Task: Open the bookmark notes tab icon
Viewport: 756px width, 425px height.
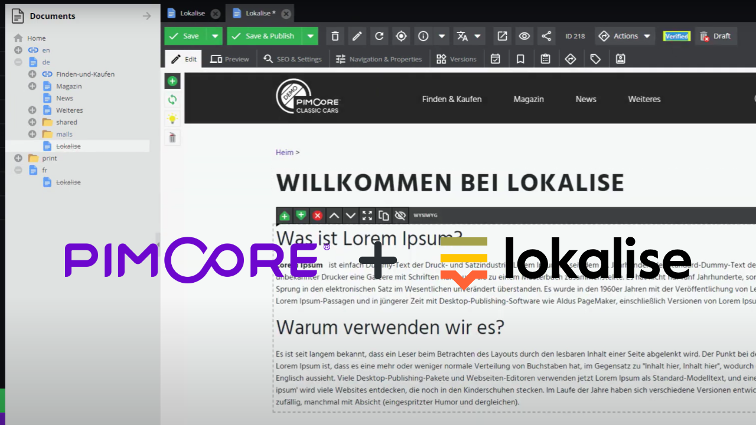Action: coord(520,59)
